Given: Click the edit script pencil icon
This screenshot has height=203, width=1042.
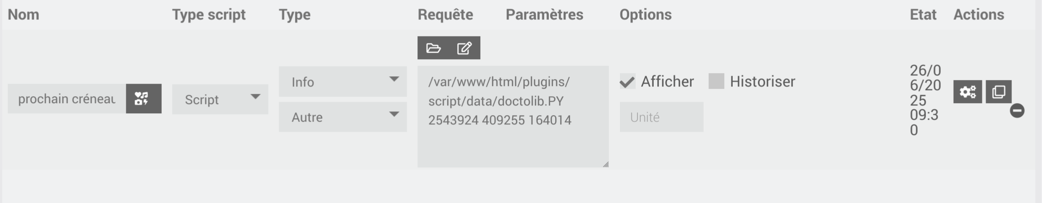Looking at the screenshot, I should pos(464,48).
